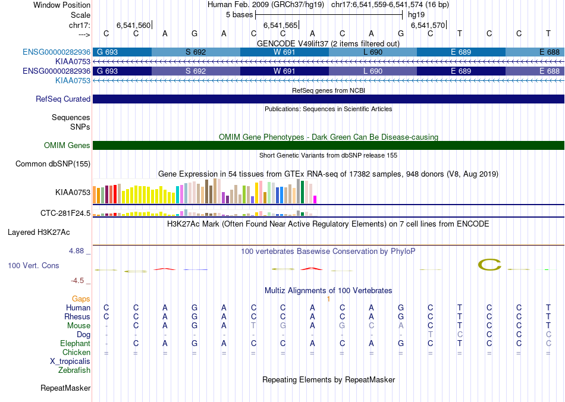Select the Chicken species row label

(x=76, y=352)
